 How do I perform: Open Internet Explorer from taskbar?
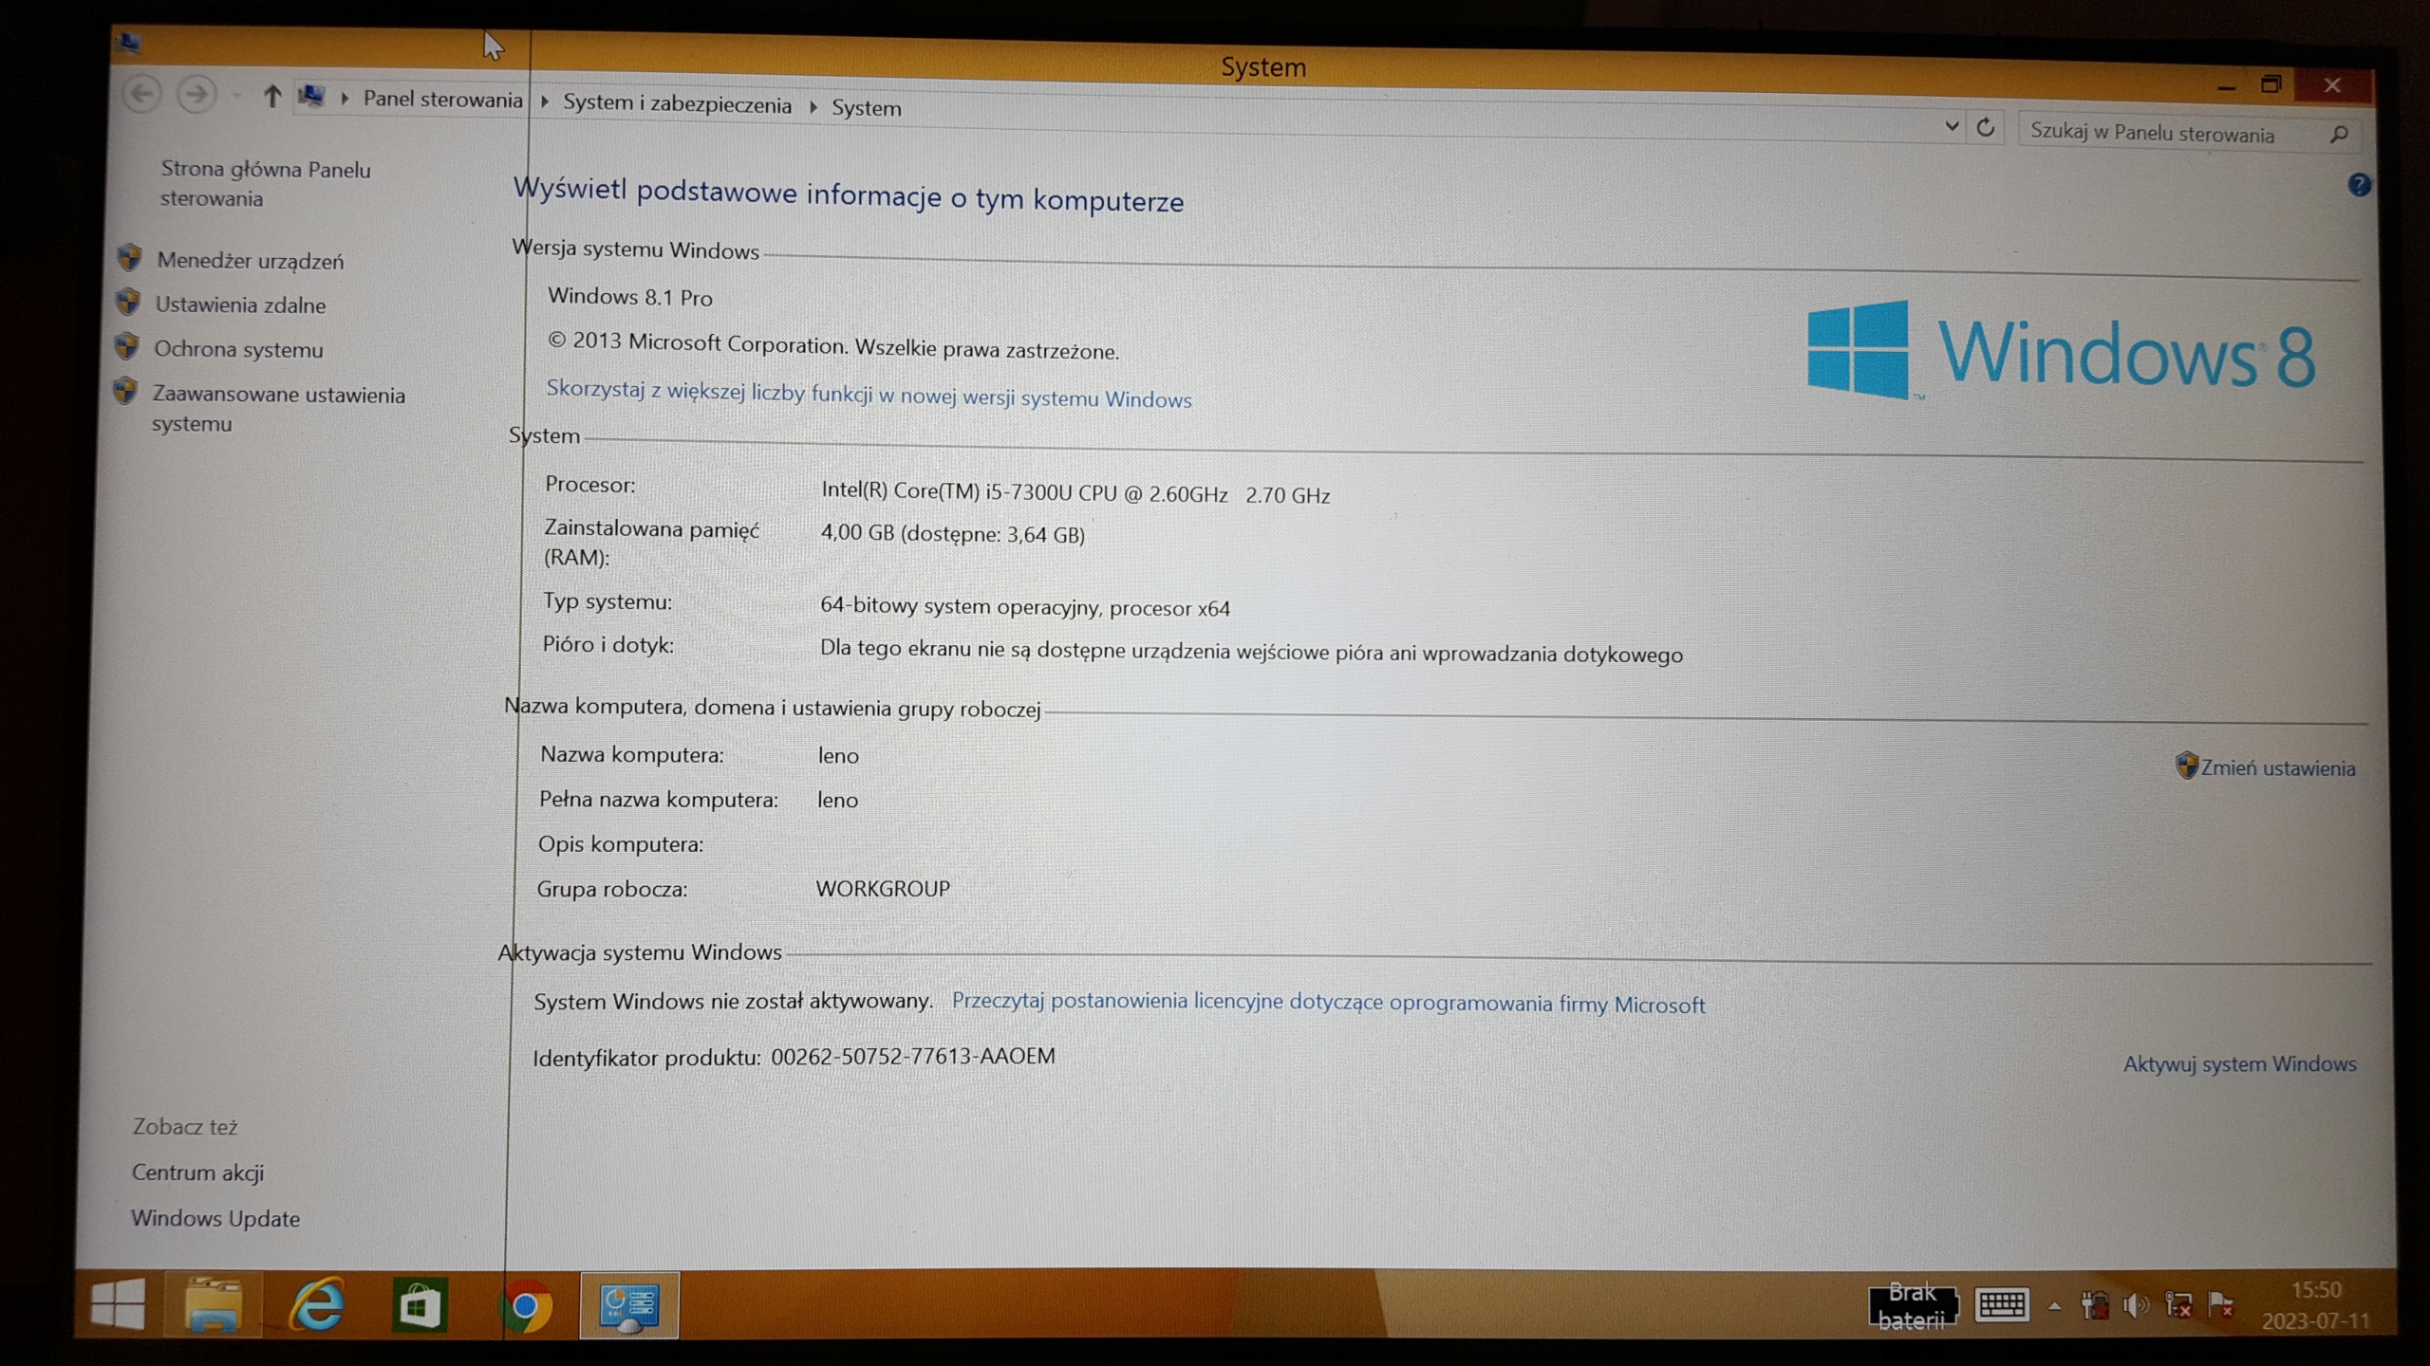[x=317, y=1305]
